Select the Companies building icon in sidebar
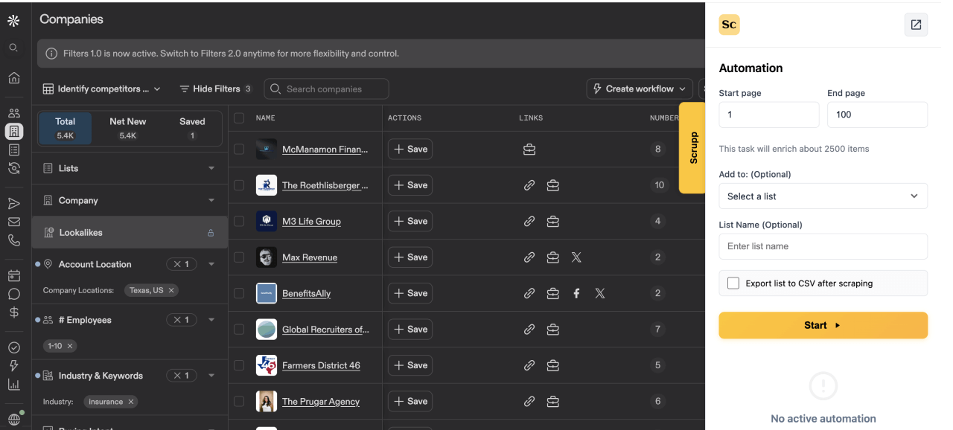Viewport: 953px width, 430px height. click(13, 131)
